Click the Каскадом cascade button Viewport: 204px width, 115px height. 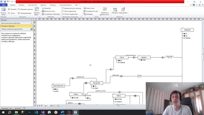(88, 14)
